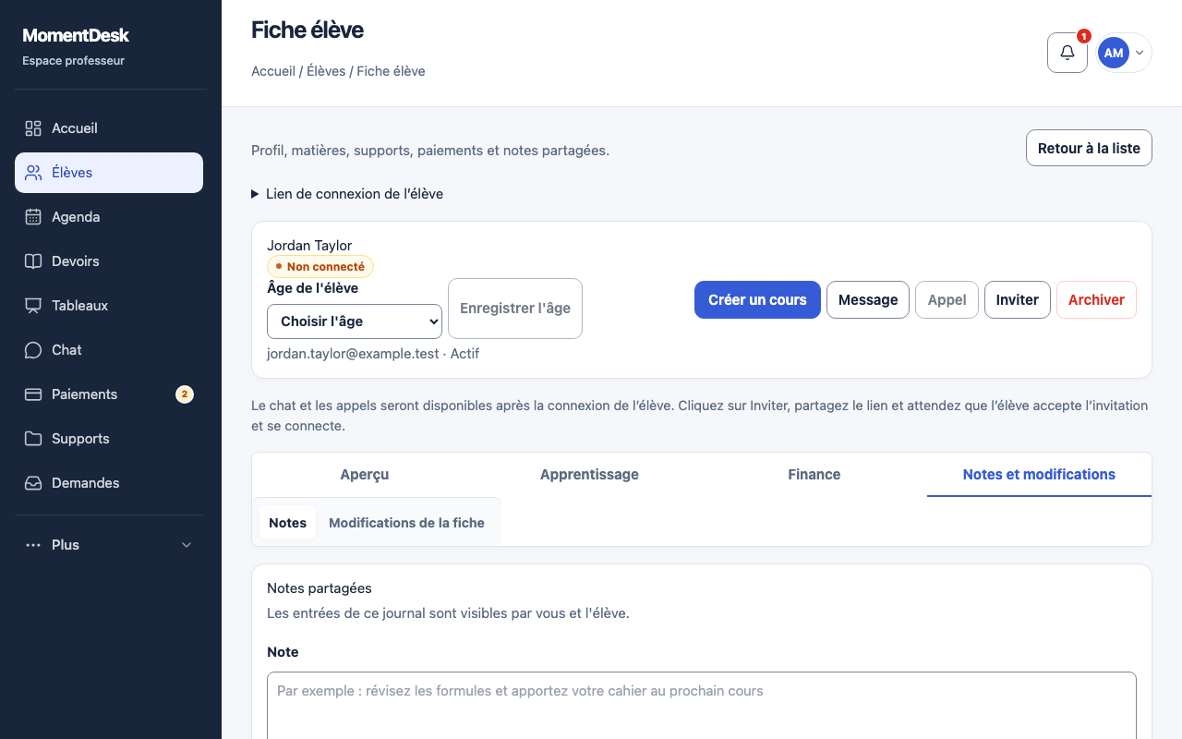Click the student name 'Jordan Taylor'
The image size is (1182, 739).
tap(309, 246)
